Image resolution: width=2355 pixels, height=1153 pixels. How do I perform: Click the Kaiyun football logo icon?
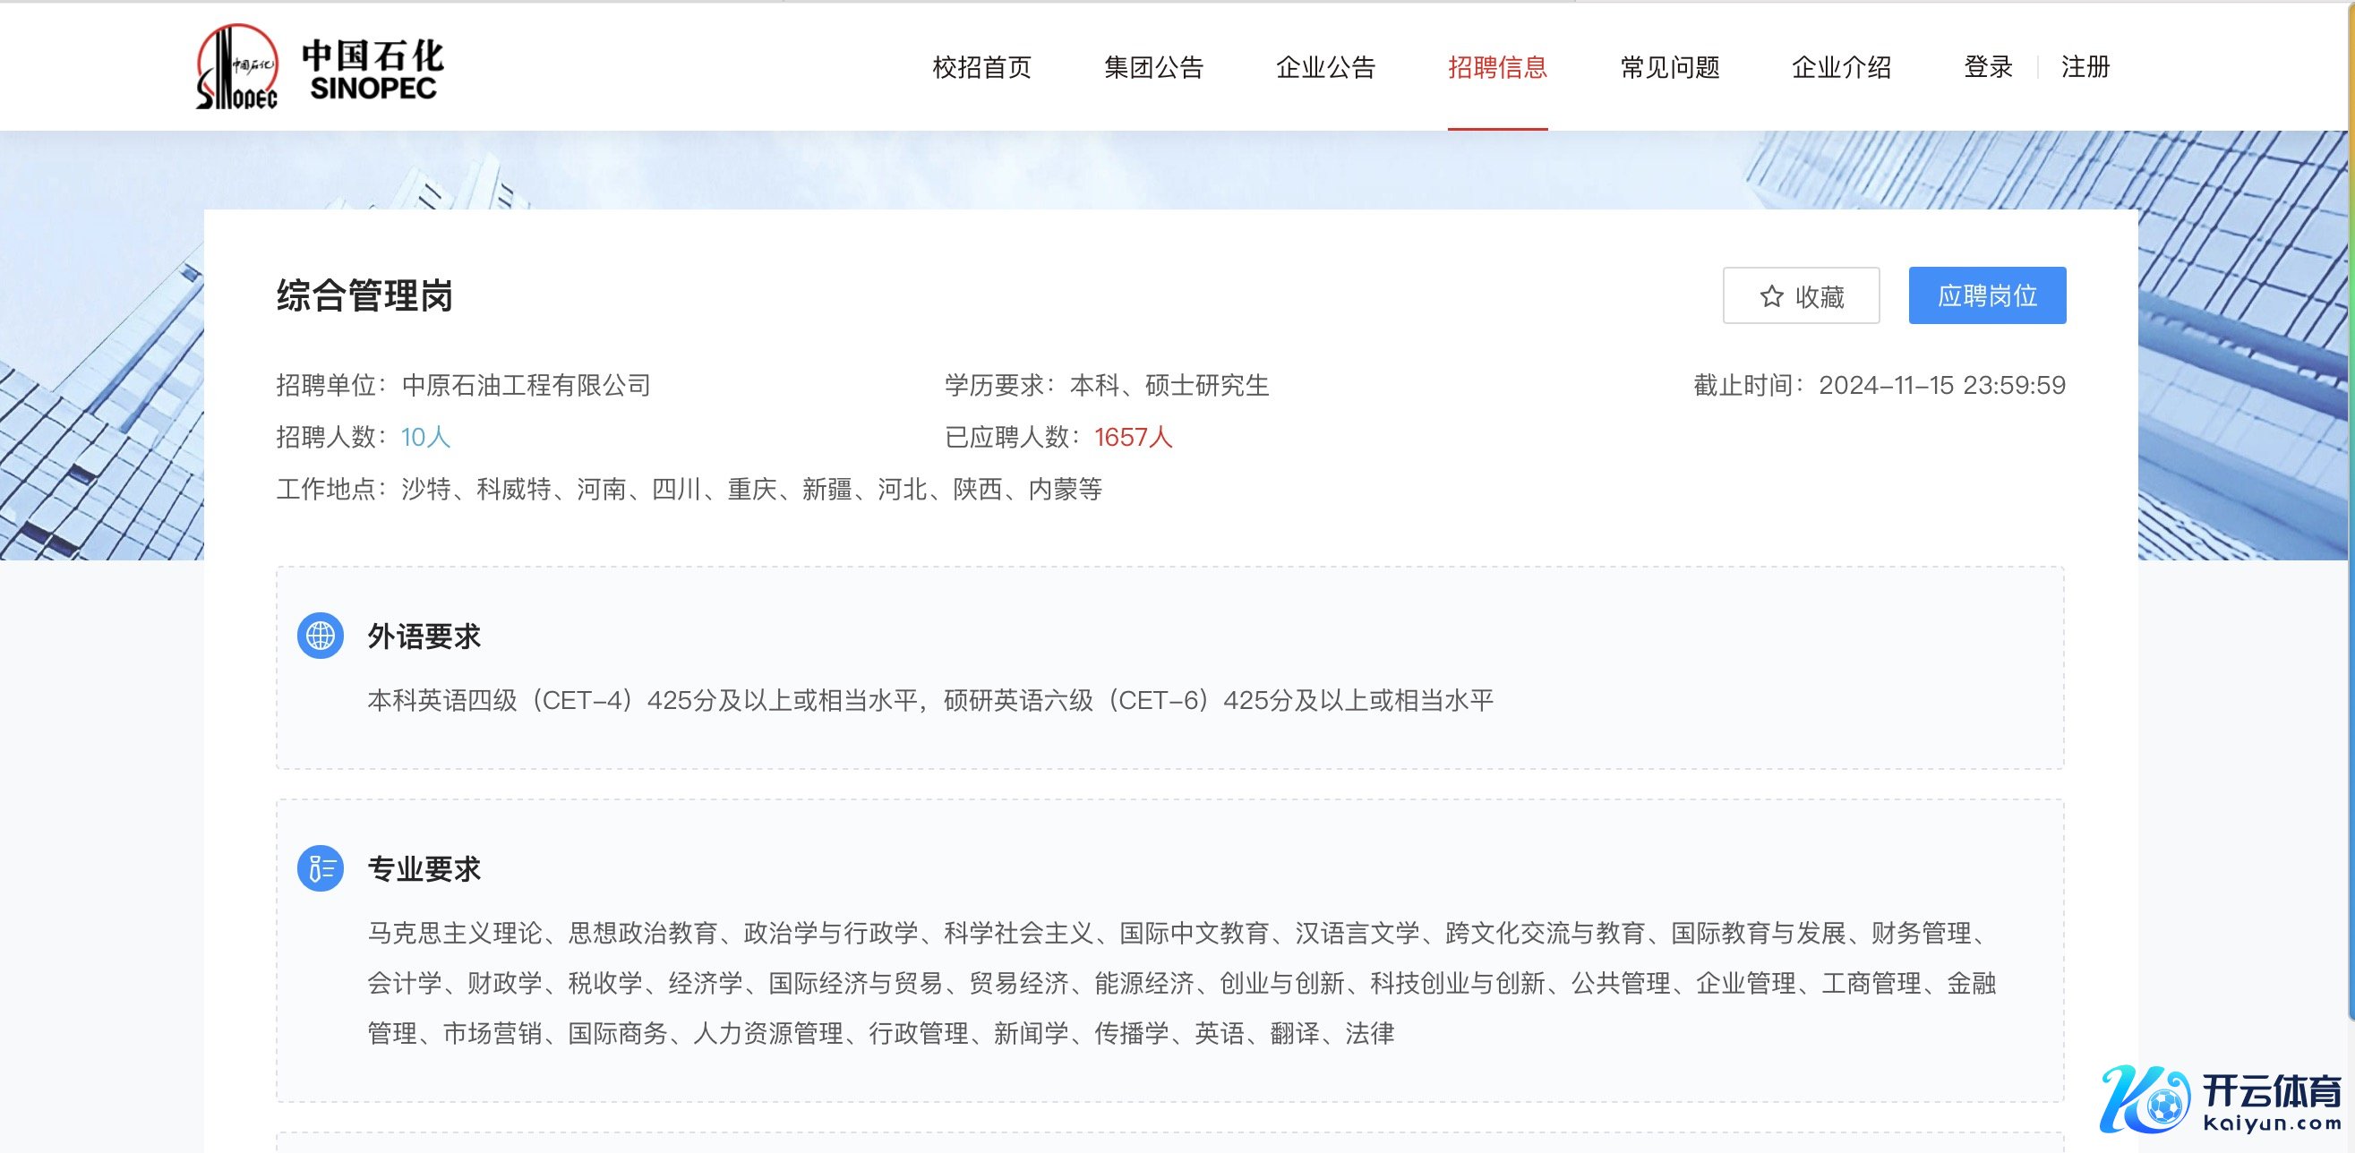coord(2145,1100)
